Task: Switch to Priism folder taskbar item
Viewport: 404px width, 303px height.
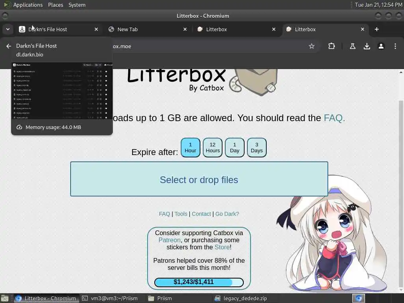Action: click(179, 298)
